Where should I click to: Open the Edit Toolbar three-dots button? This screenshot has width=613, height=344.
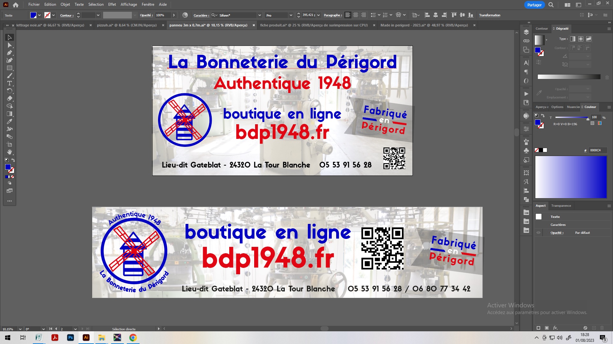[x=10, y=201]
